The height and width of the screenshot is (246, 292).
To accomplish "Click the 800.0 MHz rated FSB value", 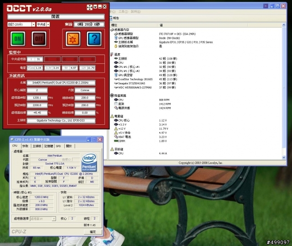I will pyautogui.click(x=42, y=209).
